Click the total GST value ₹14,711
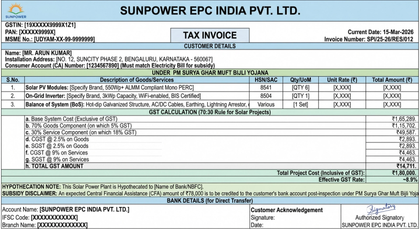The image size is (420, 229). pos(406,166)
